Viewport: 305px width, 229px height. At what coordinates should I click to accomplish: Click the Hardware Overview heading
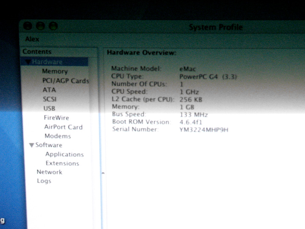pyautogui.click(x=141, y=53)
